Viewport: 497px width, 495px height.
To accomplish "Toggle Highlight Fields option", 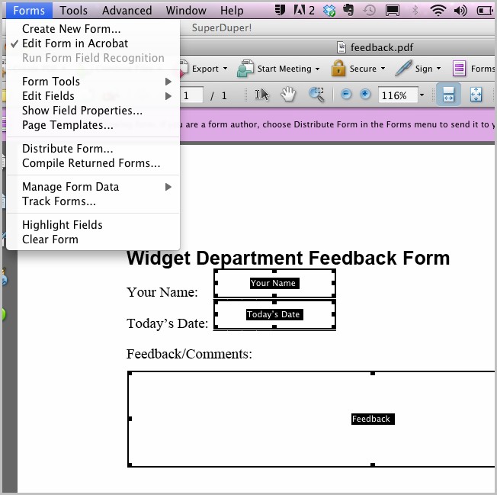I will click(x=93, y=225).
